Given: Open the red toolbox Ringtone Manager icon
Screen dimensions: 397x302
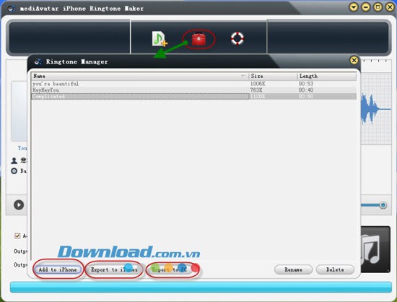Looking at the screenshot, I should tap(198, 39).
